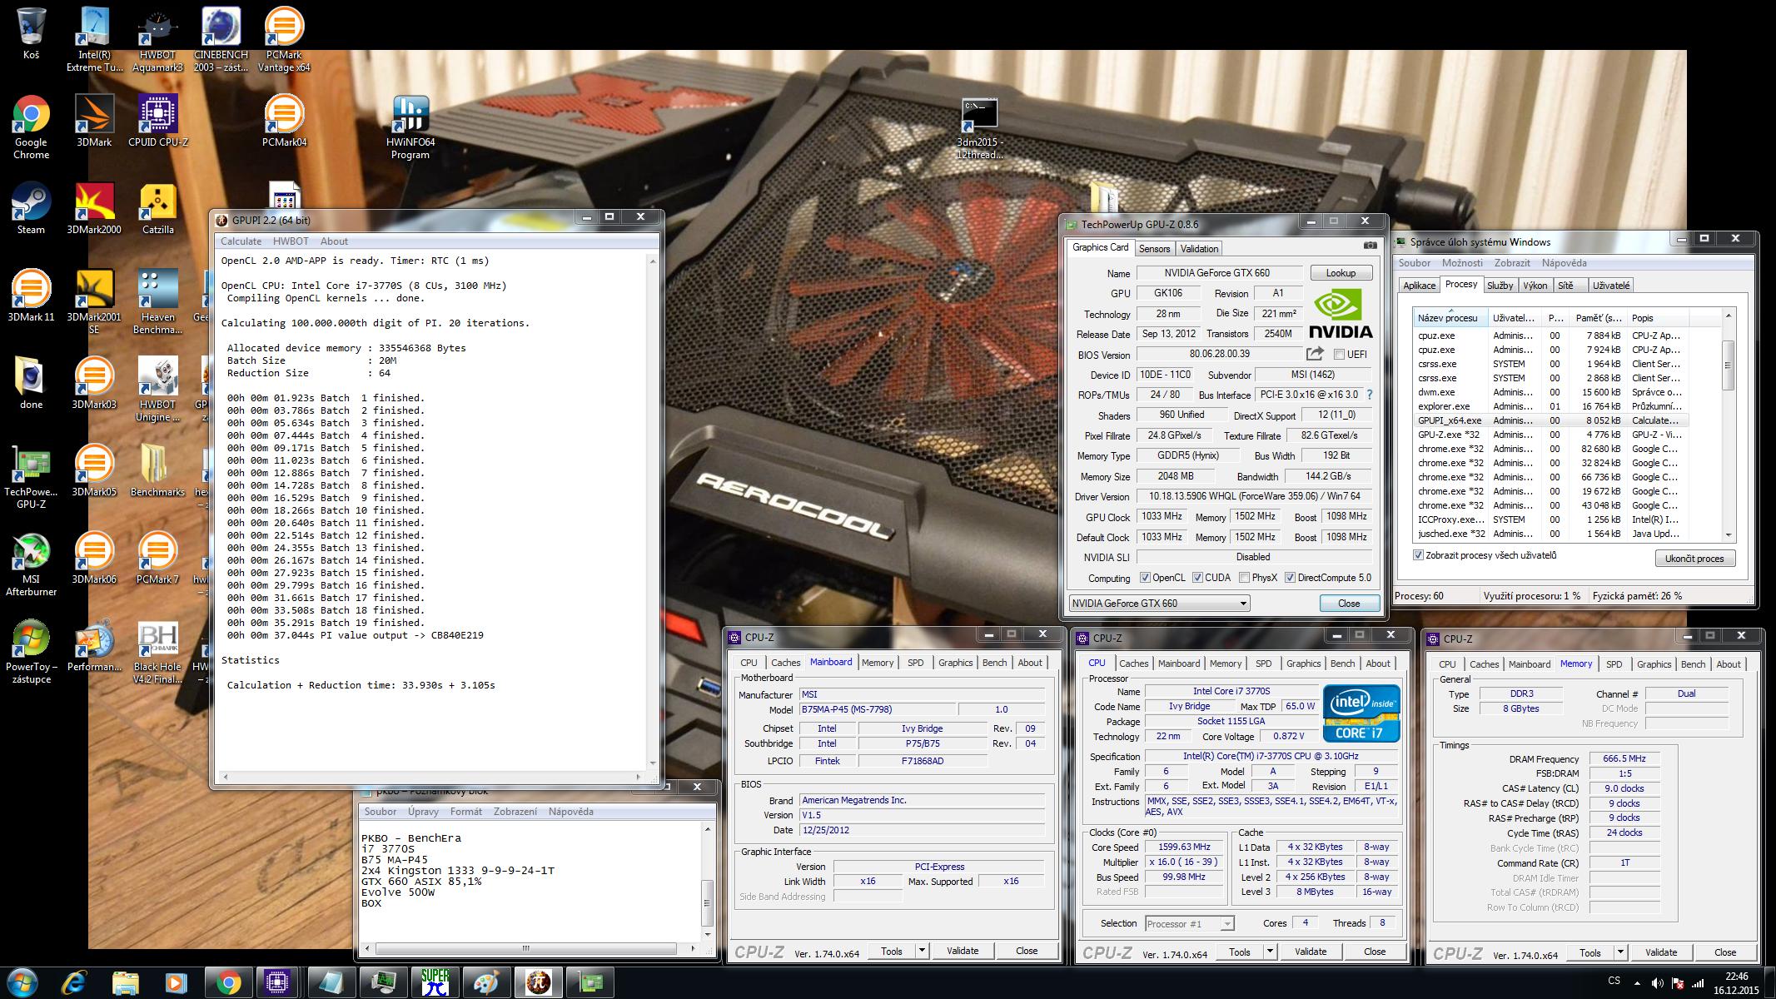Screen dimensions: 1776x999
Task: Toggle the OpenCL checkbox in GPU-Z
Action: click(1145, 578)
